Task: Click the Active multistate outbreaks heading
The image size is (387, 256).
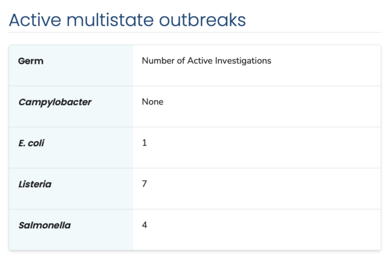Action: (128, 20)
